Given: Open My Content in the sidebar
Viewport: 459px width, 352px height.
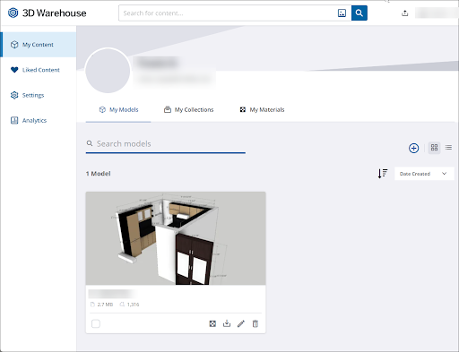Looking at the screenshot, I should coord(39,45).
